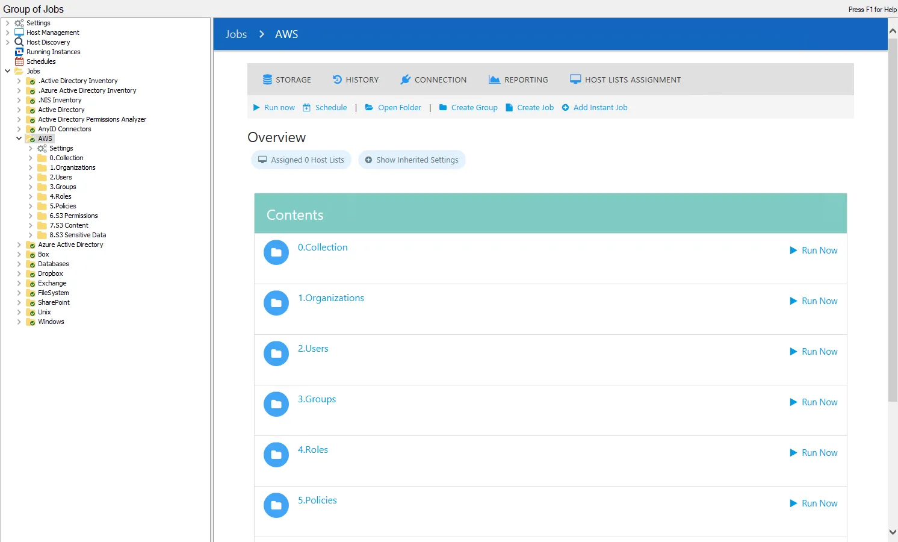Click the Schedule calendar icon
The height and width of the screenshot is (542, 898).
[x=306, y=108]
